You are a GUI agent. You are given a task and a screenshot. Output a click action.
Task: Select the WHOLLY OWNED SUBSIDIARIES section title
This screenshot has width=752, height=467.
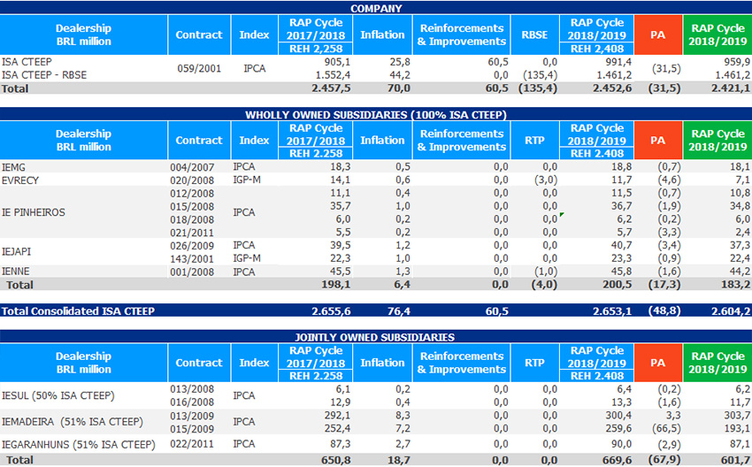coord(376,115)
